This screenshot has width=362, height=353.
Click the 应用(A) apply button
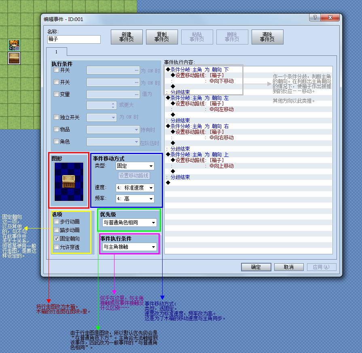point(322,267)
